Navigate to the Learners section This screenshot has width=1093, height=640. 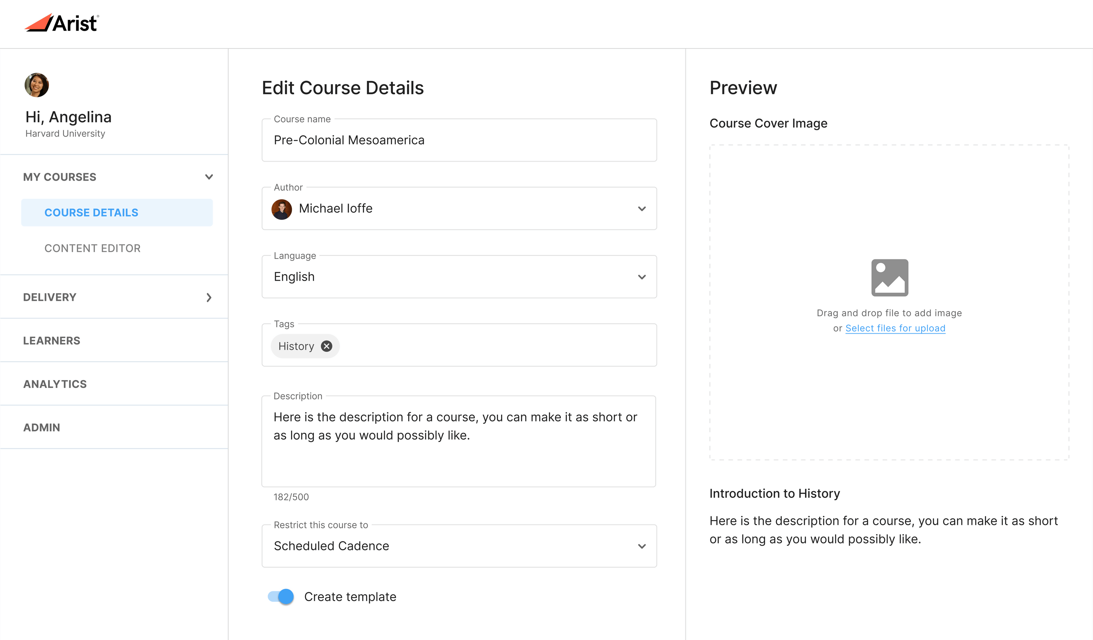point(52,340)
